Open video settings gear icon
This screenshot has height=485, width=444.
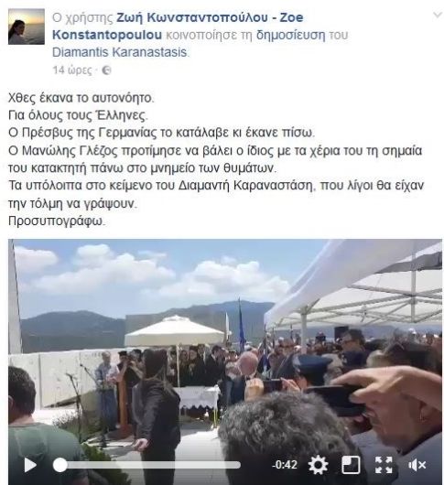click(318, 465)
